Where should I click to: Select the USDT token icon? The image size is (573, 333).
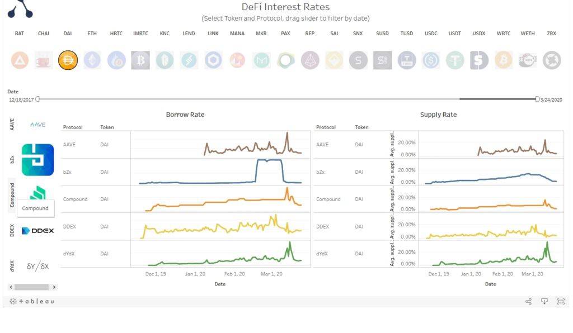coord(455,60)
